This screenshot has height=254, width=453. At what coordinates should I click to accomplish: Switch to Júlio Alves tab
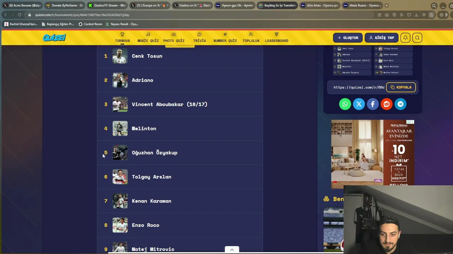320,5
